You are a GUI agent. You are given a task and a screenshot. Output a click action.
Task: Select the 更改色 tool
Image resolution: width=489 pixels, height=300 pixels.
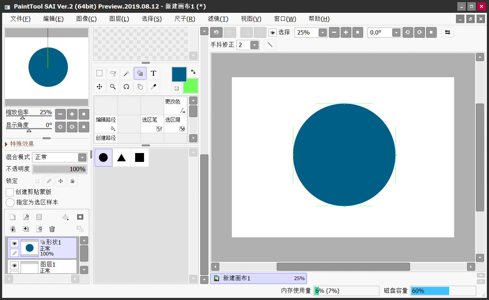point(175,106)
